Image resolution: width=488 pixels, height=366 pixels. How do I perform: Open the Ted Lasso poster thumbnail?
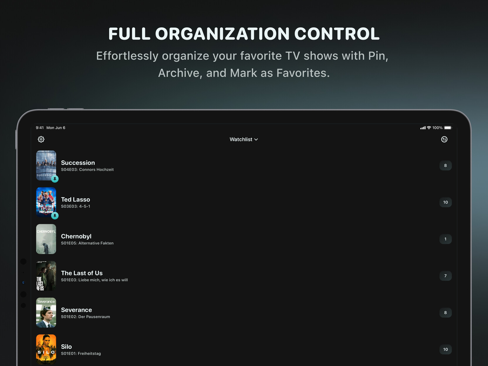pyautogui.click(x=46, y=202)
